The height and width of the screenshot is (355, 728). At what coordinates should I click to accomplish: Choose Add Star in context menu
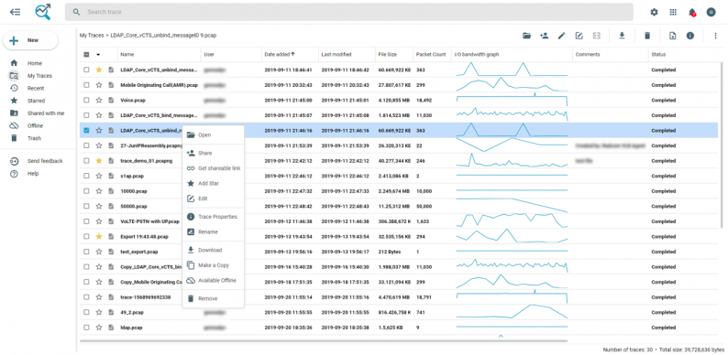tap(213, 184)
